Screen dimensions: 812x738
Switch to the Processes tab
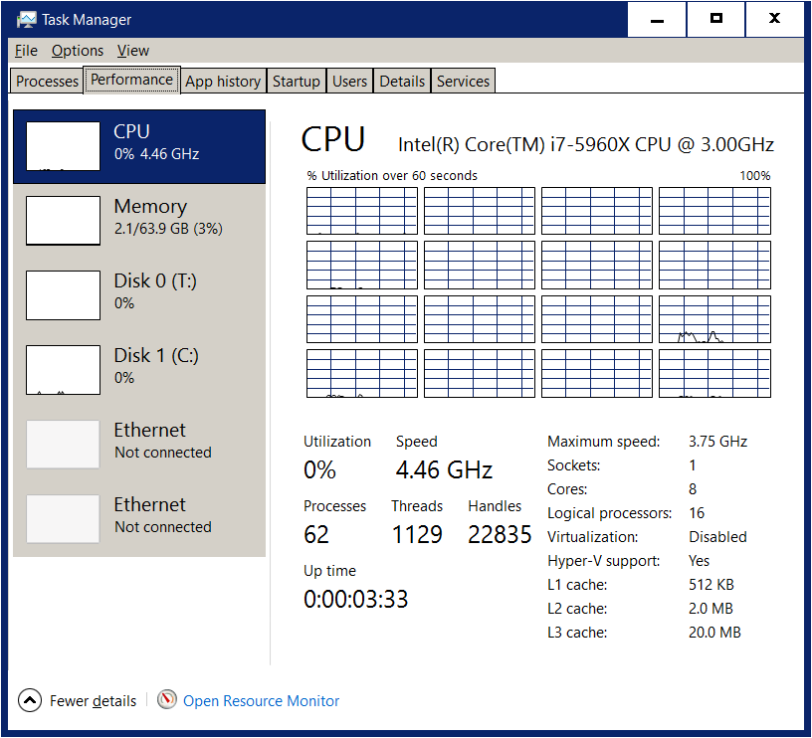pos(47,82)
